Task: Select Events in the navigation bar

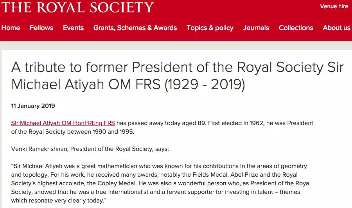Action: point(73,28)
